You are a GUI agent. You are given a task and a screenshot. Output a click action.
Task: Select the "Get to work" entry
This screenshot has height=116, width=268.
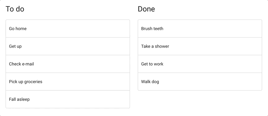[x=200, y=64]
